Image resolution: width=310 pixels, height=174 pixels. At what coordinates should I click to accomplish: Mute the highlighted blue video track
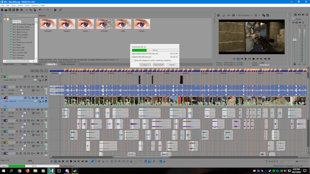(42, 98)
